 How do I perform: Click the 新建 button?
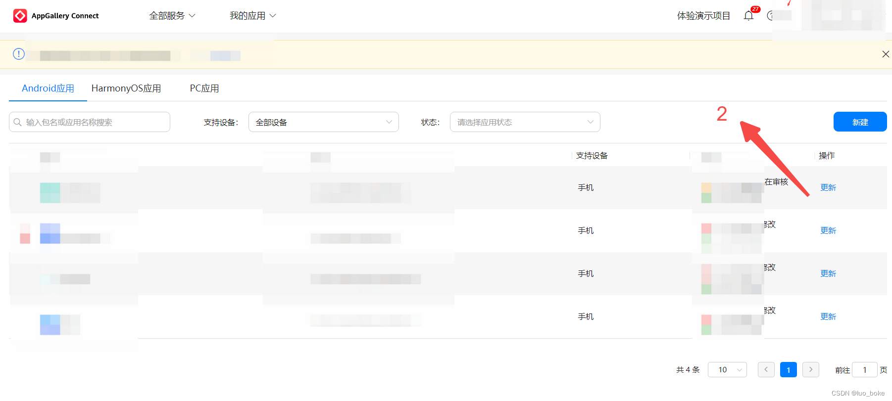click(860, 122)
